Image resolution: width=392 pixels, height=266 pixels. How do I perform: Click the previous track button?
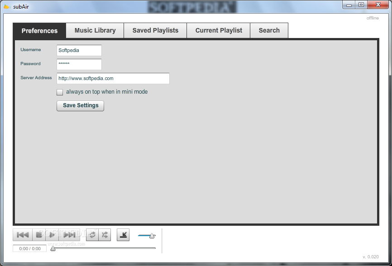23,235
